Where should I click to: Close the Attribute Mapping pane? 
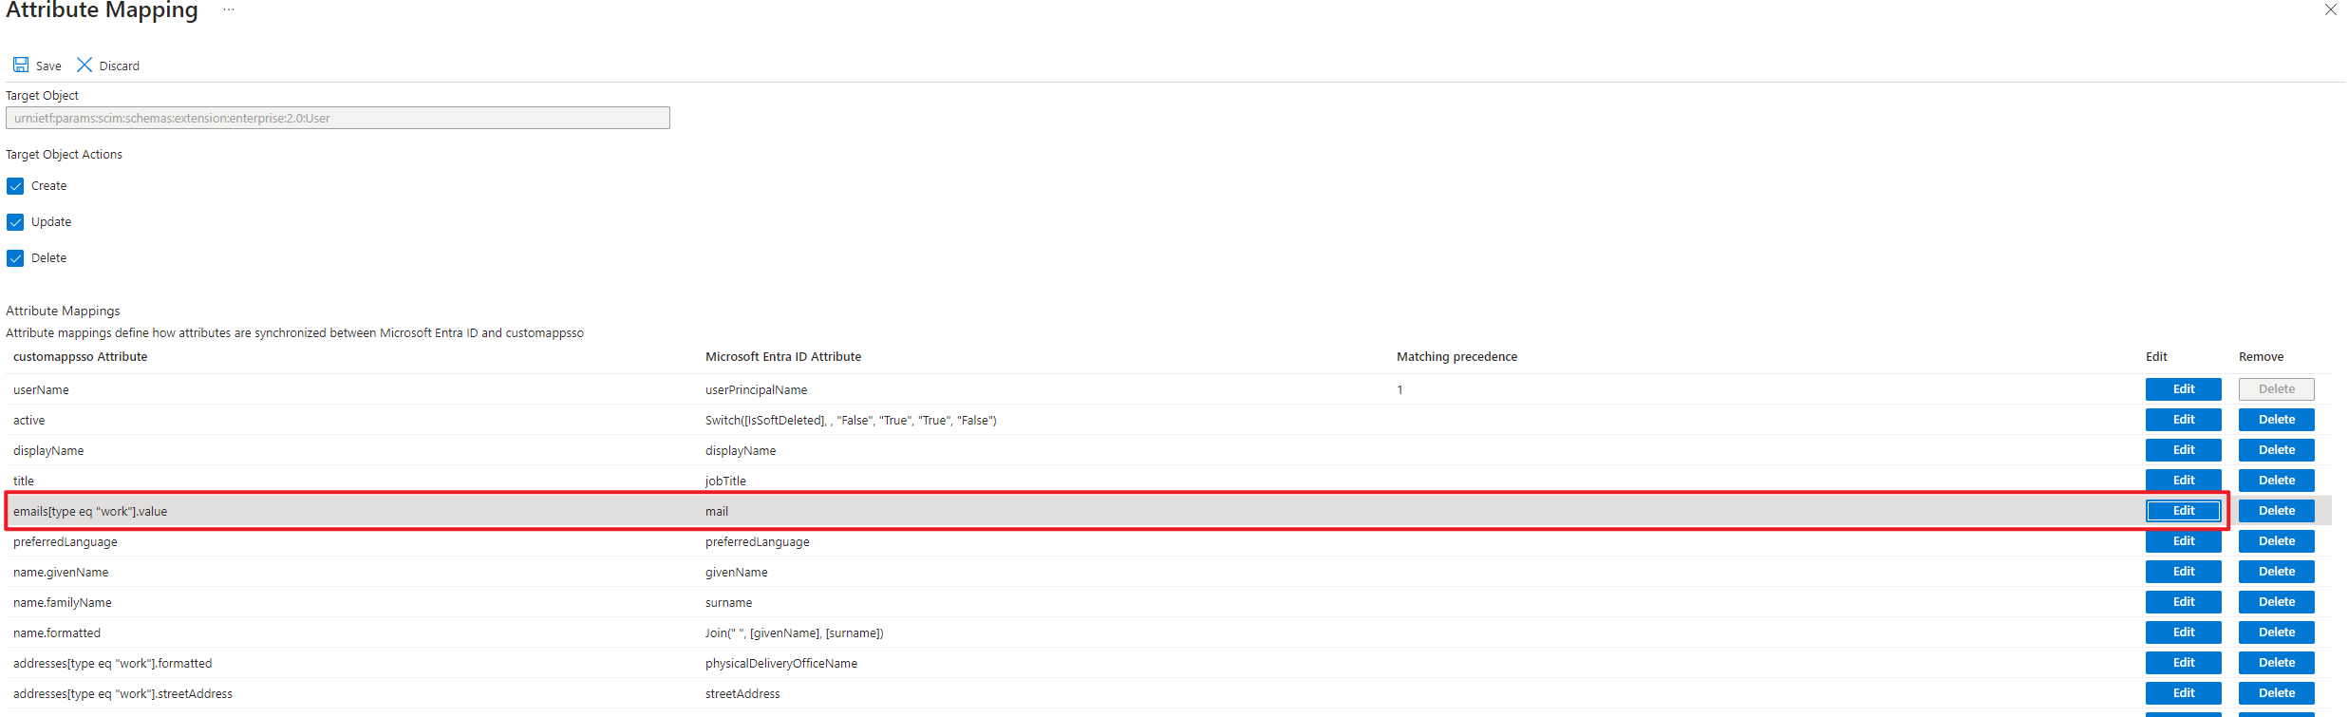(2330, 9)
